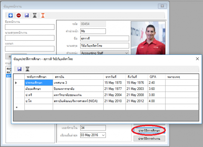Select the new row asterisk header
The width and height of the screenshot is (203, 147).
click(19, 107)
